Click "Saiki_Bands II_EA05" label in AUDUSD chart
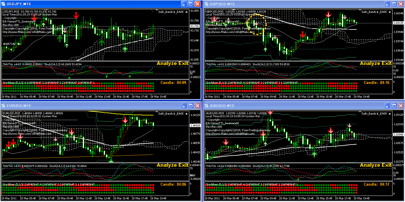 pyautogui.click(x=374, y=114)
